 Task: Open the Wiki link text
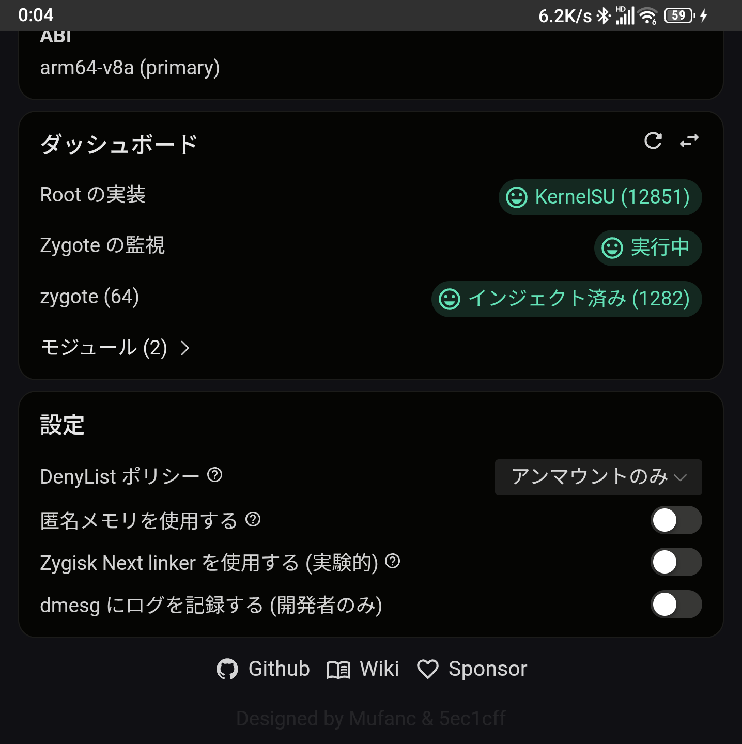click(379, 669)
